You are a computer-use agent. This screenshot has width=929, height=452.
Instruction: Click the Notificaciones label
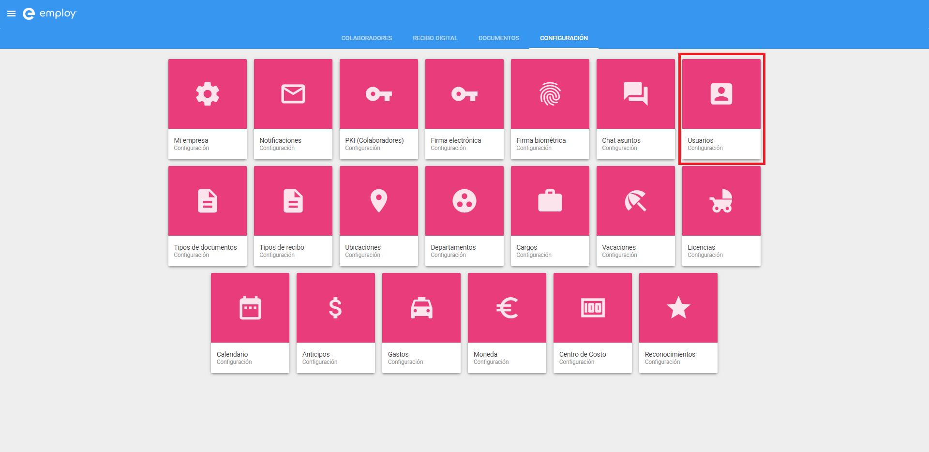280,140
